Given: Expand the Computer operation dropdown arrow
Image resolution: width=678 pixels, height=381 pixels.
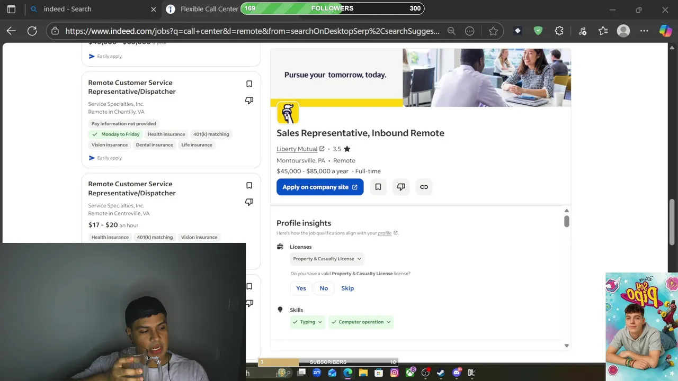Looking at the screenshot, I should click(388, 322).
